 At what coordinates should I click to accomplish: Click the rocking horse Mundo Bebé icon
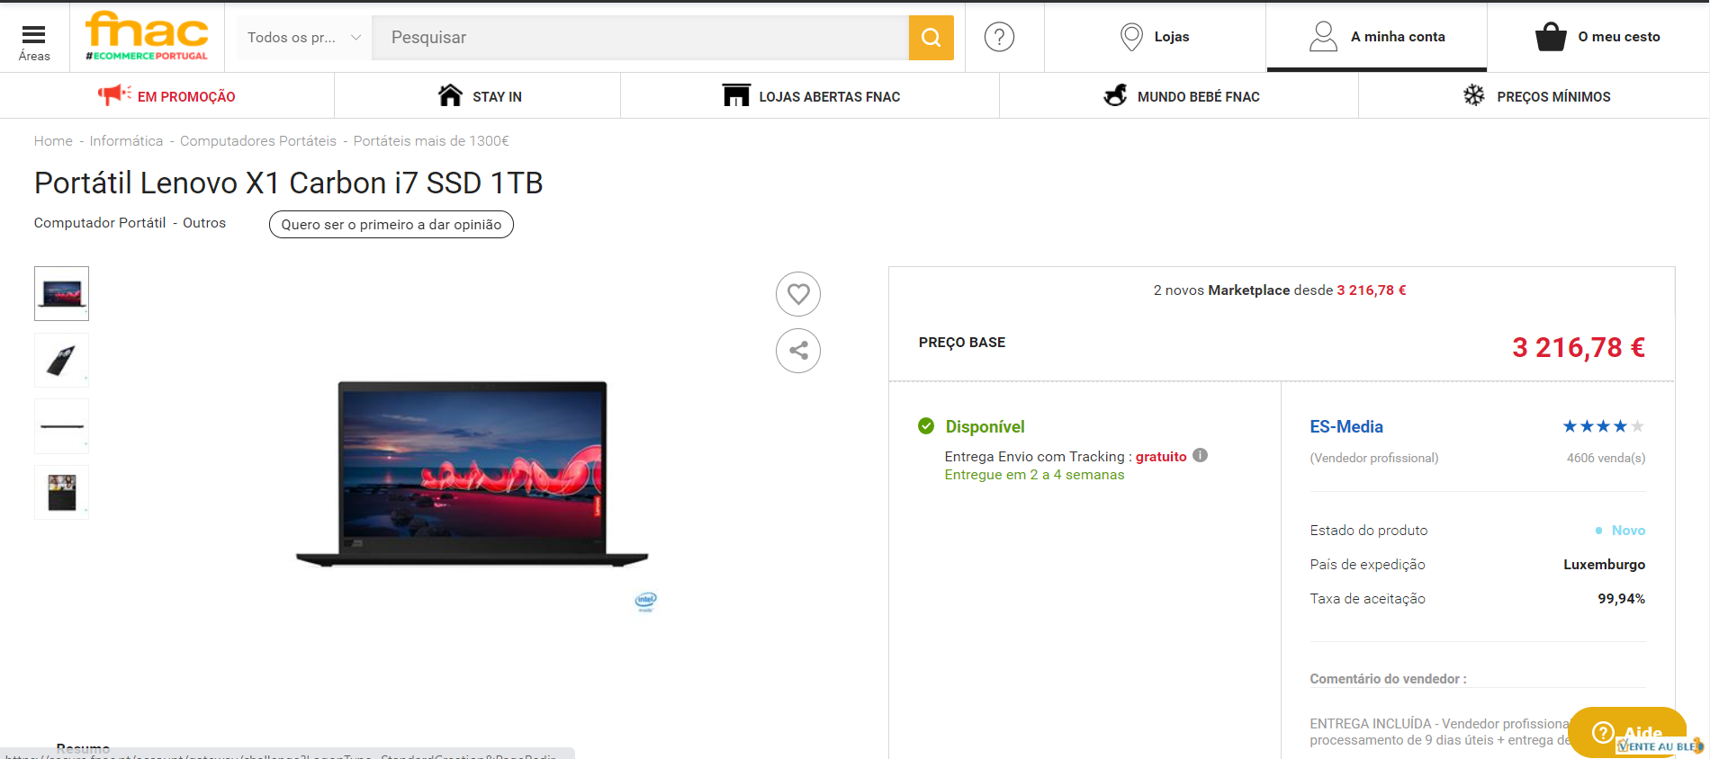(1115, 94)
